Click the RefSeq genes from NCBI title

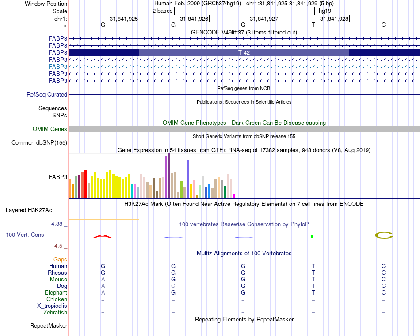pos(244,88)
